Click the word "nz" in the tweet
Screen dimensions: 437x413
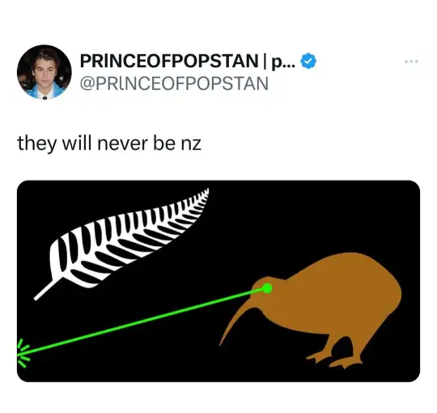[x=191, y=145]
